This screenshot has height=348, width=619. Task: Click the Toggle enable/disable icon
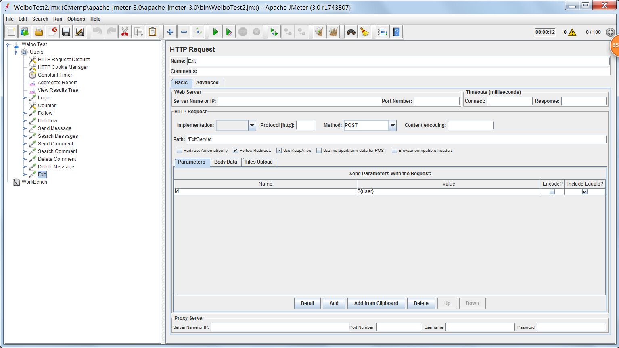point(198,32)
